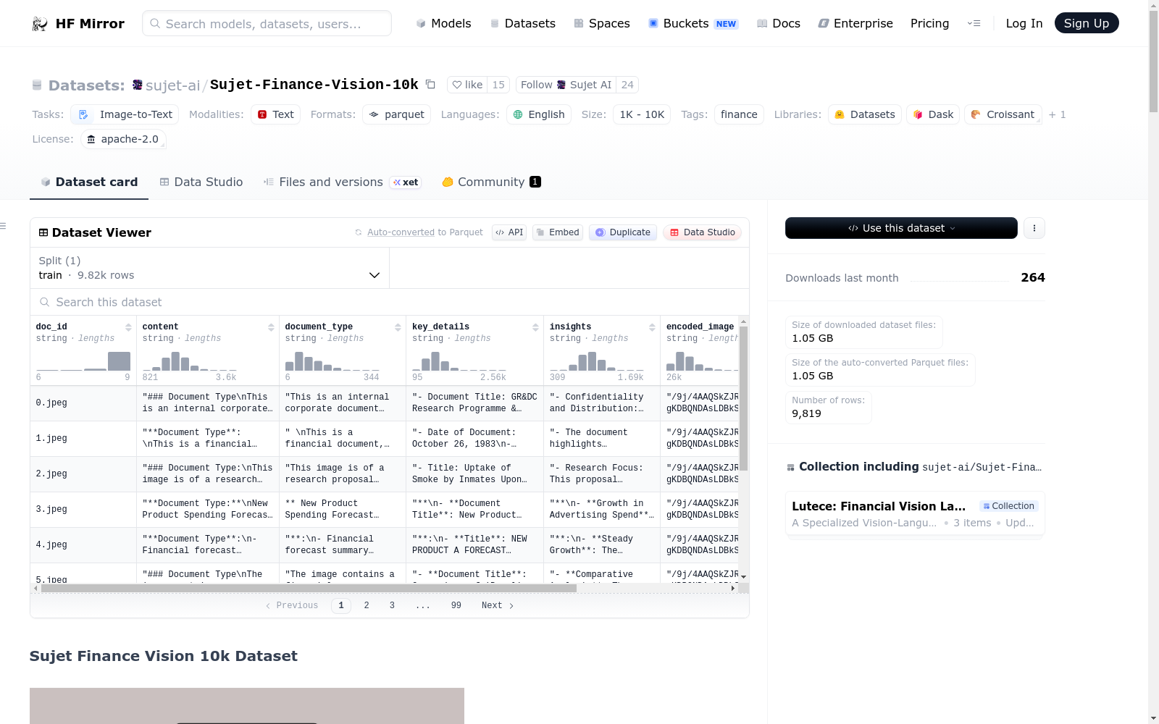Open the API button in Dataset Viewer
1159x724 pixels.
(x=509, y=232)
